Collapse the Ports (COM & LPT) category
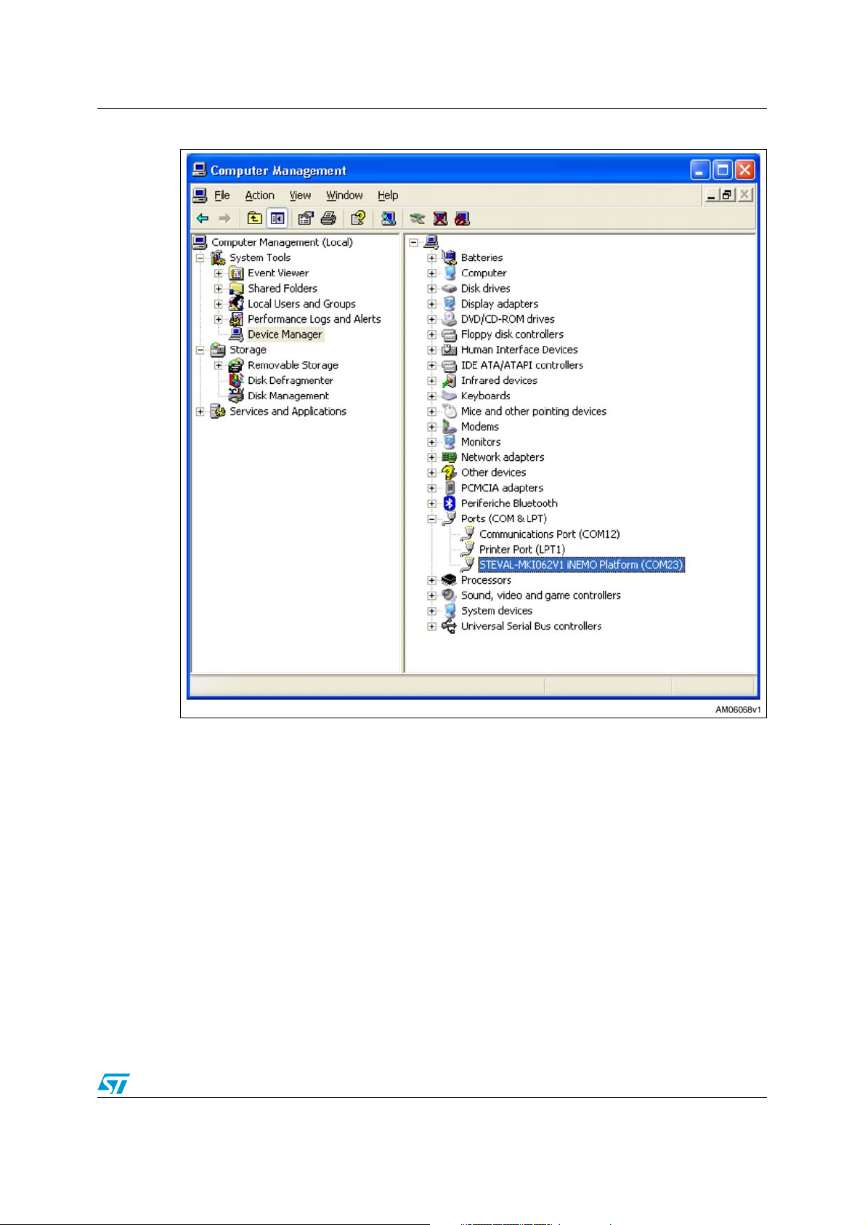The image size is (865, 1225). pos(431,519)
